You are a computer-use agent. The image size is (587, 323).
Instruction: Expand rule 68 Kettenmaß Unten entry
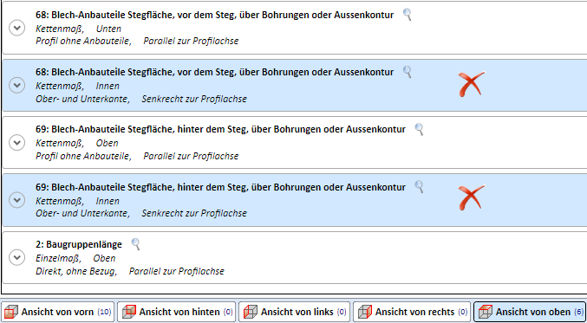click(16, 28)
